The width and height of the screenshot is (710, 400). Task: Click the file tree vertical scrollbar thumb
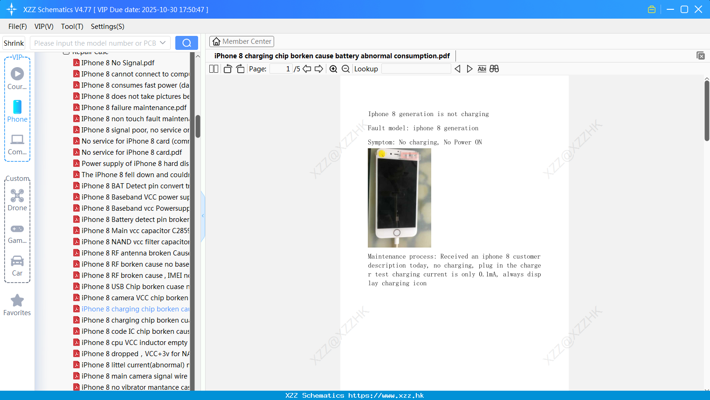click(x=198, y=126)
